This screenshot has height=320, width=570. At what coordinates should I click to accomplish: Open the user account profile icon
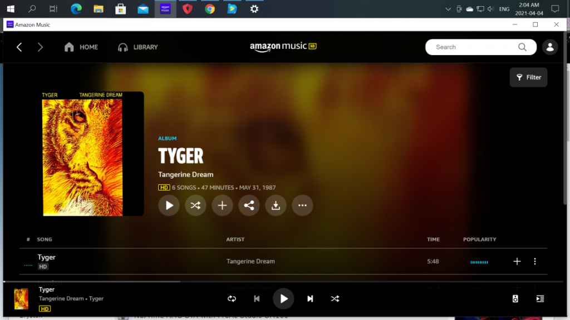(x=550, y=47)
